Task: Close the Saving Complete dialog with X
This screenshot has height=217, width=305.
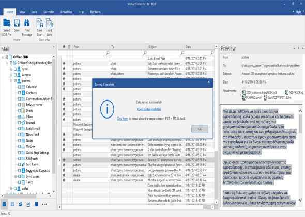Action: click(x=209, y=82)
